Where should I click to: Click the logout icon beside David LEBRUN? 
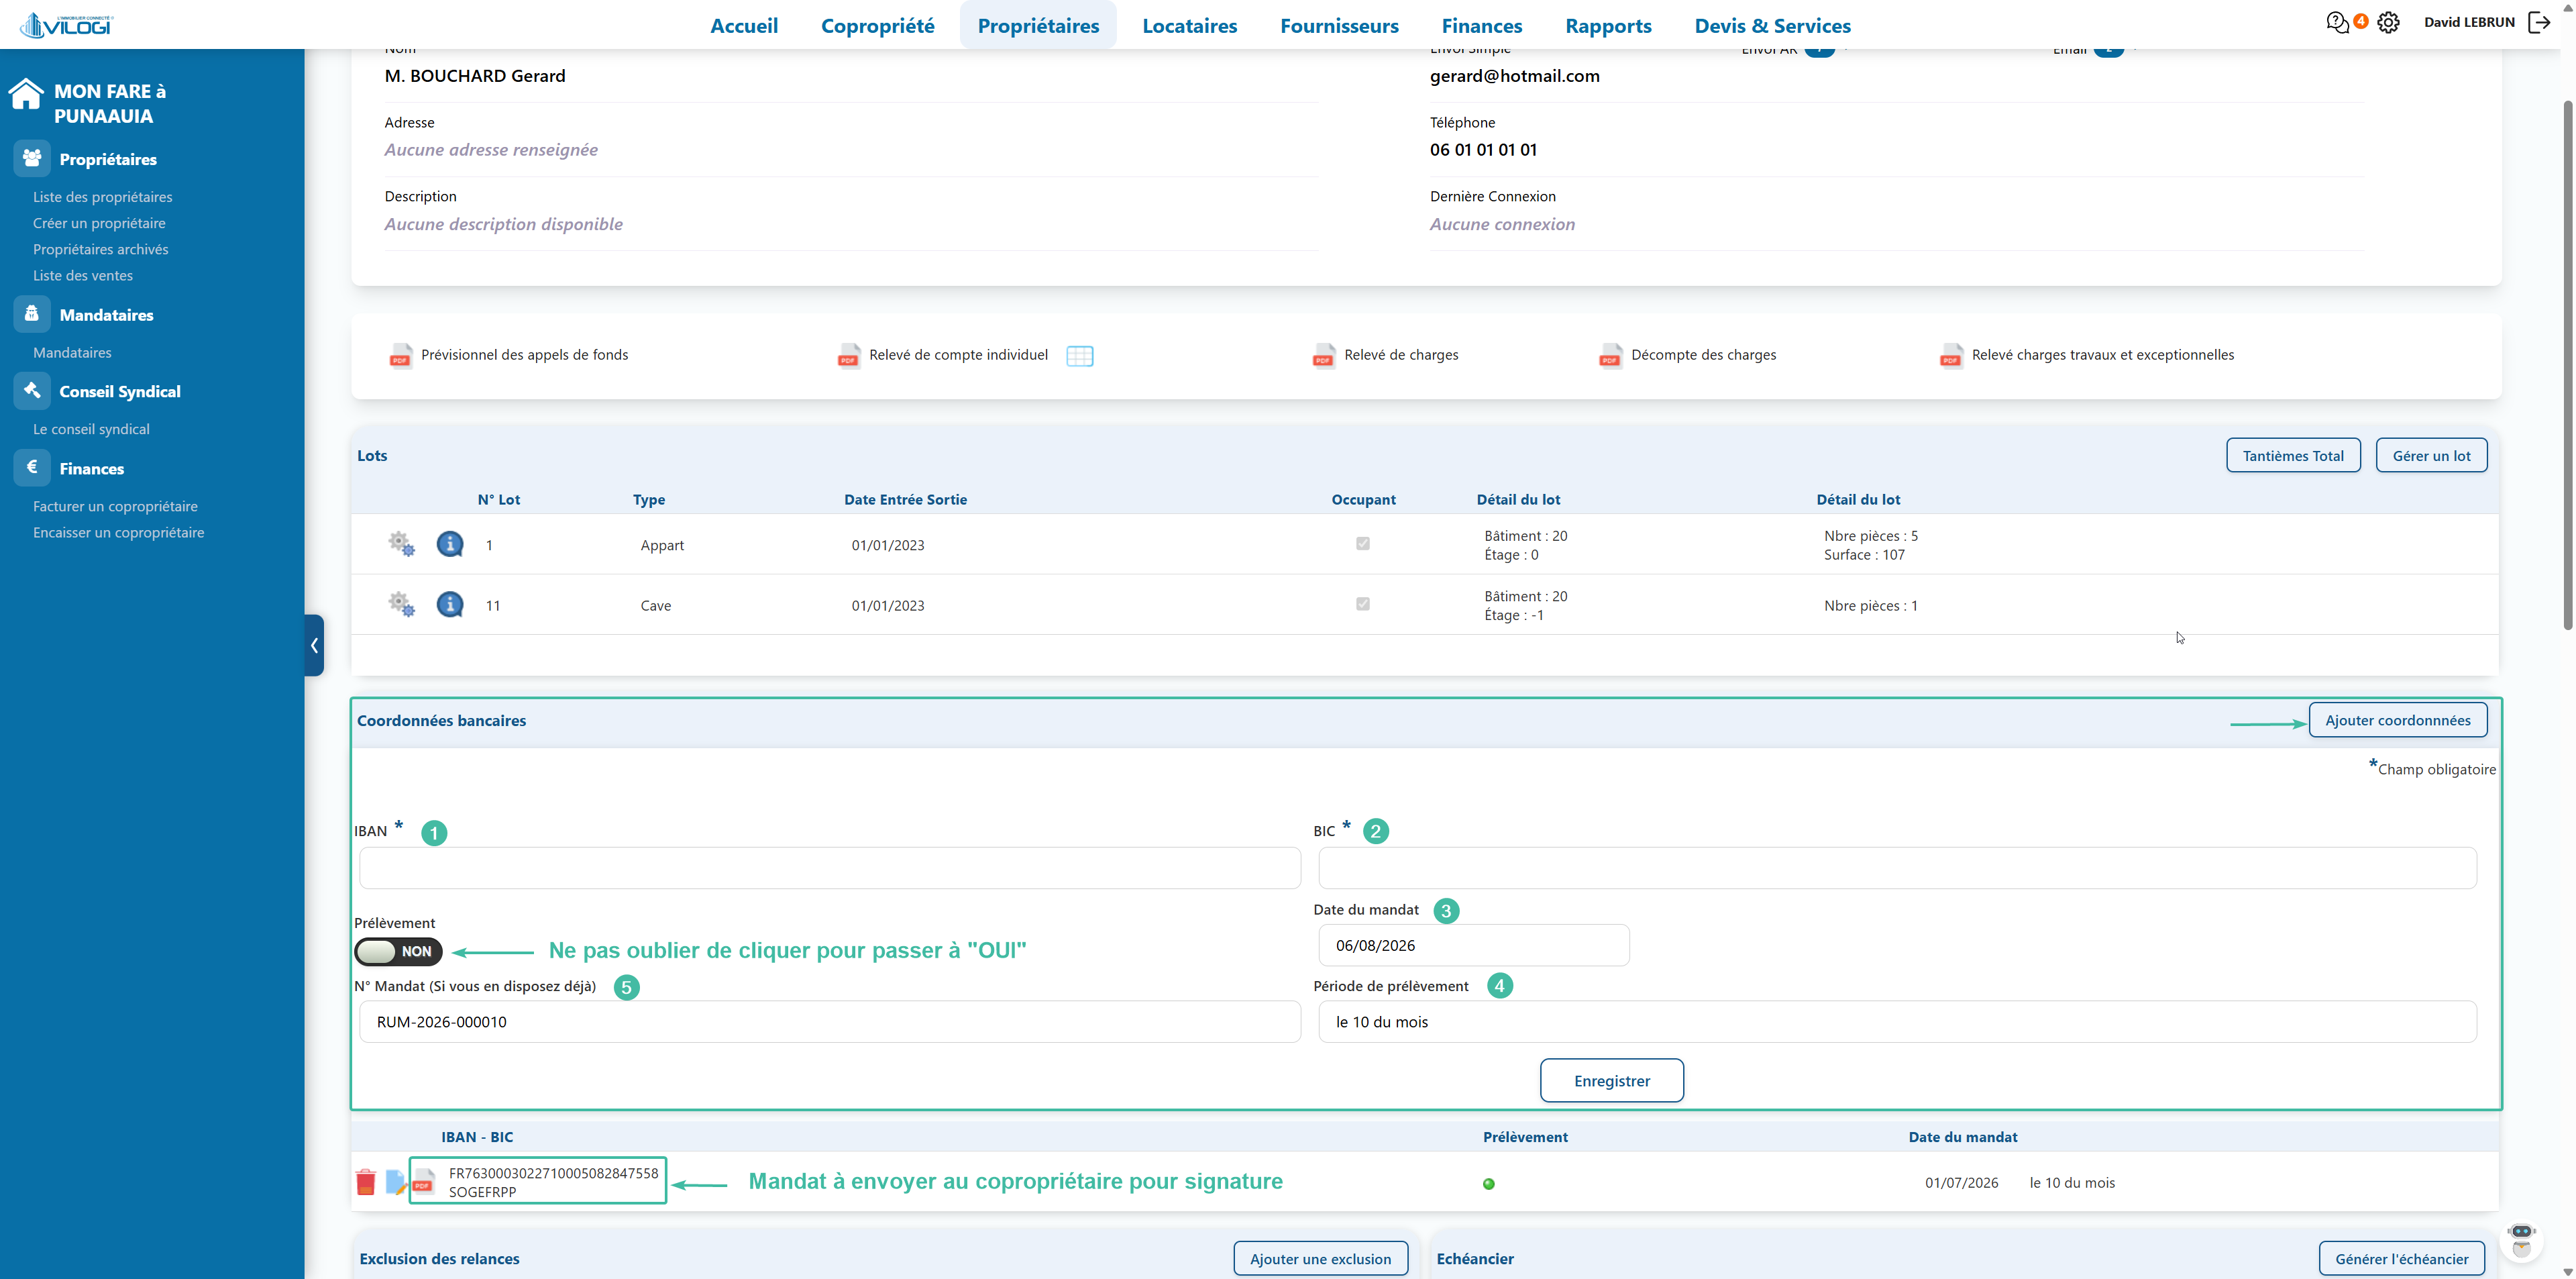2539,22
